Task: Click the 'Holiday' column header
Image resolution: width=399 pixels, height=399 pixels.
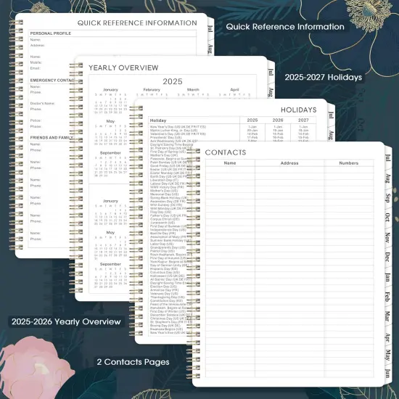Action: [x=158, y=120]
